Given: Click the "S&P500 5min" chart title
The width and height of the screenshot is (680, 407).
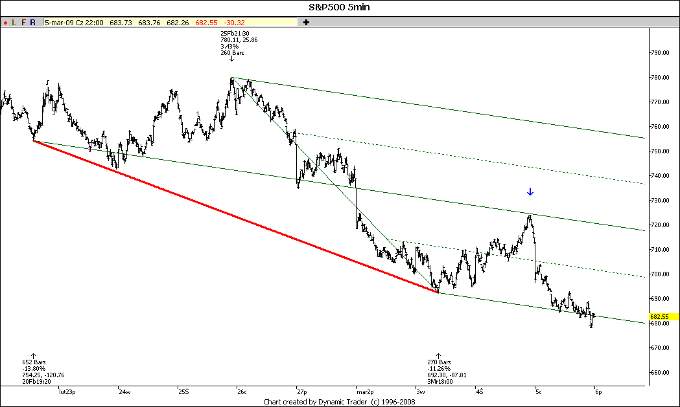Looking at the screenshot, I should 339,7.
